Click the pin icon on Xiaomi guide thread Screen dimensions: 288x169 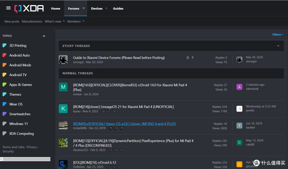point(193,57)
